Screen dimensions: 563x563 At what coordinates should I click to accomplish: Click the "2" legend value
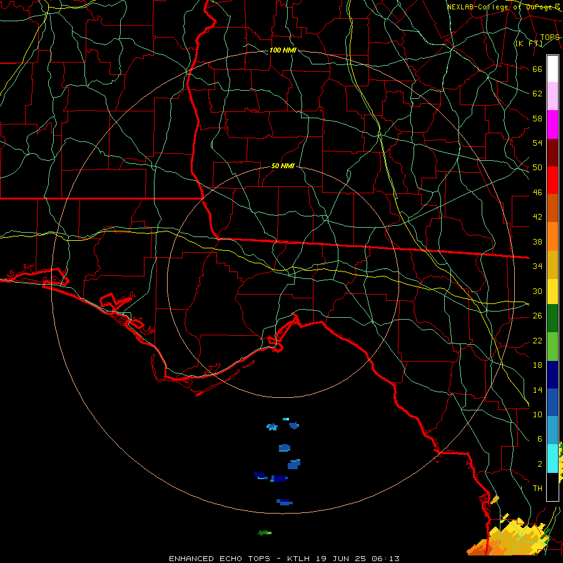tap(539, 464)
